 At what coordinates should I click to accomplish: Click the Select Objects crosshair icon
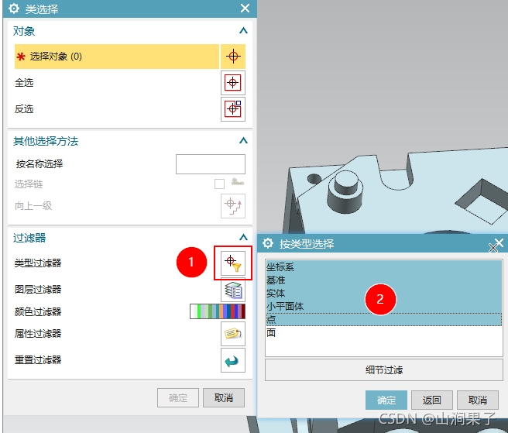[233, 57]
